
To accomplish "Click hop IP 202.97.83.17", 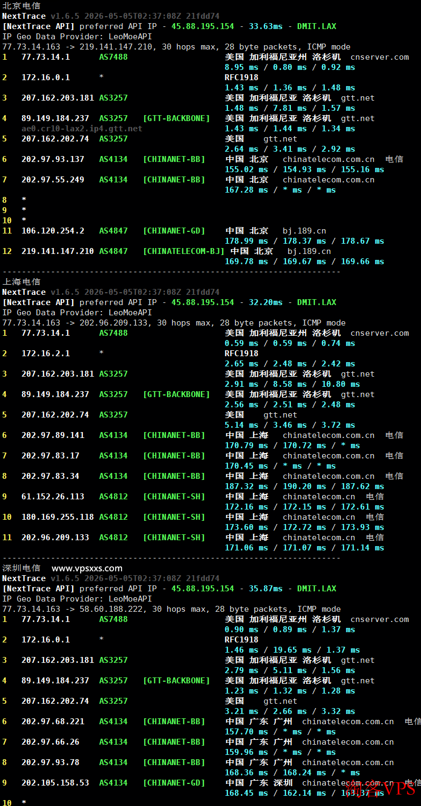I will (x=51, y=455).
